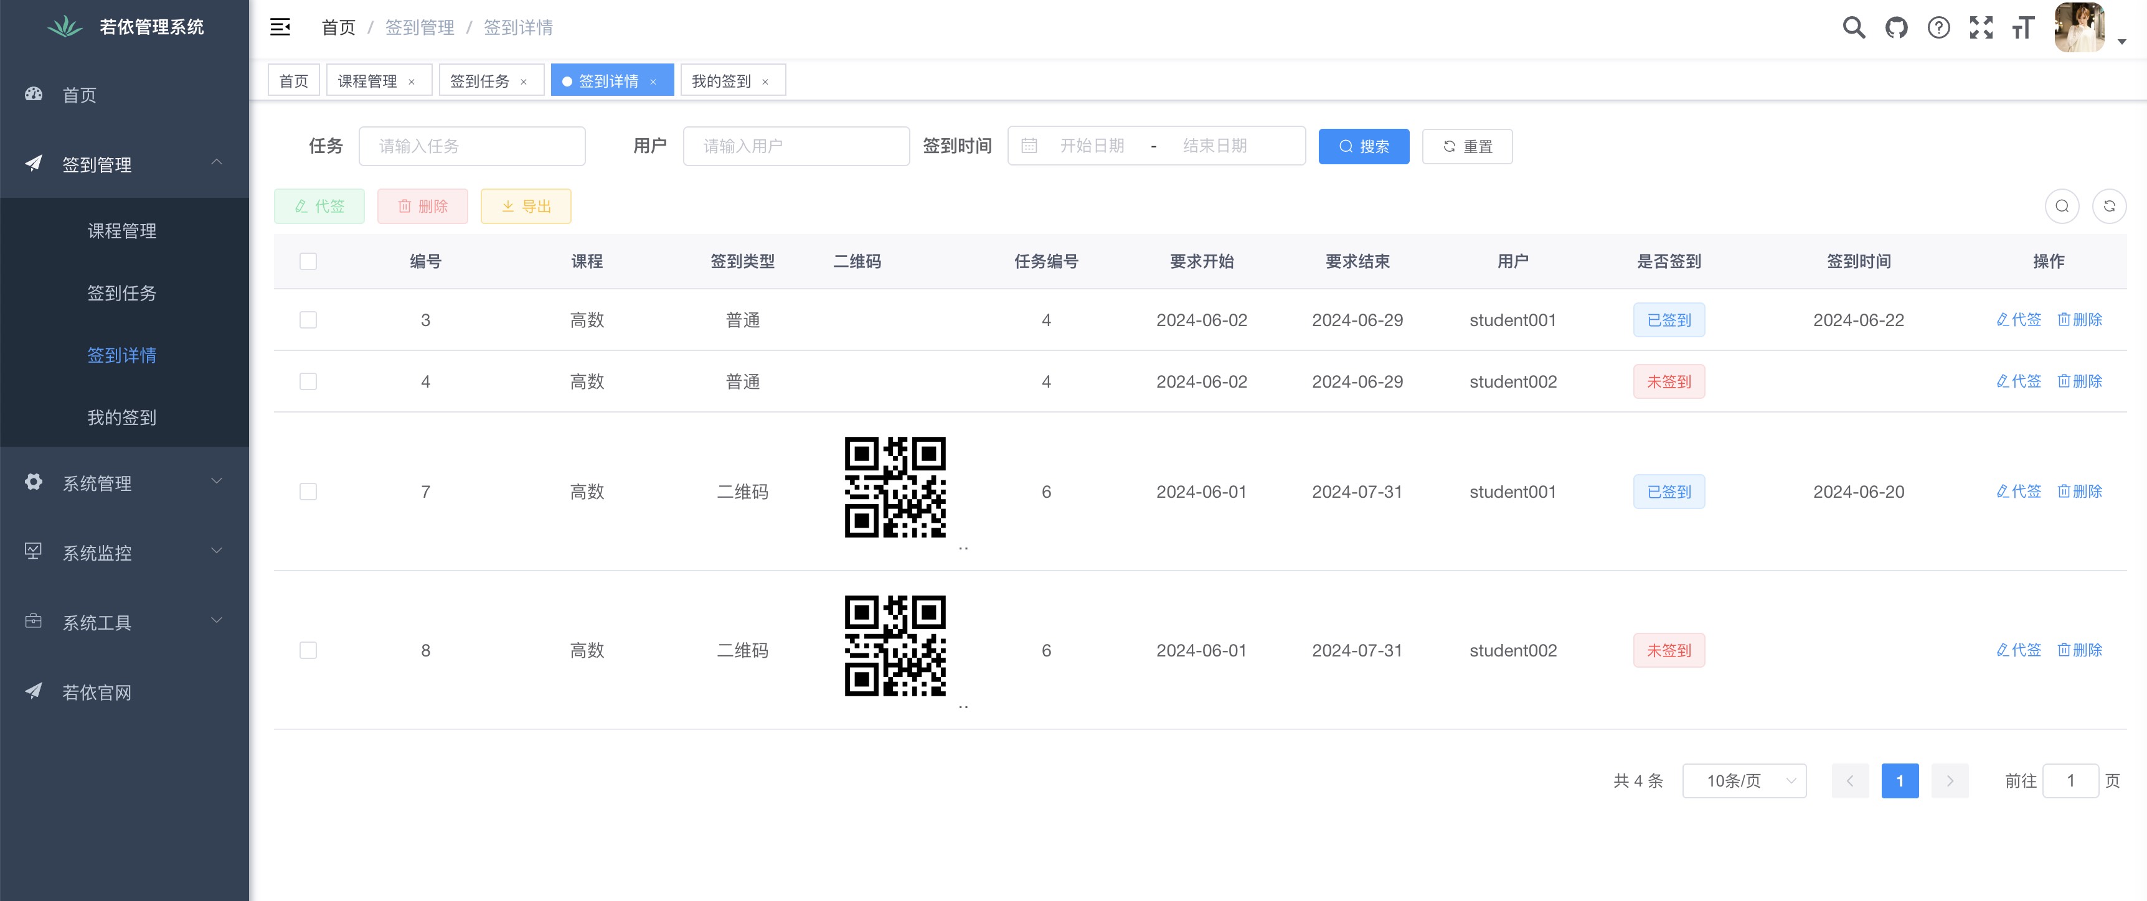Open the GitHub source icon
The width and height of the screenshot is (2147, 901).
click(x=1896, y=27)
